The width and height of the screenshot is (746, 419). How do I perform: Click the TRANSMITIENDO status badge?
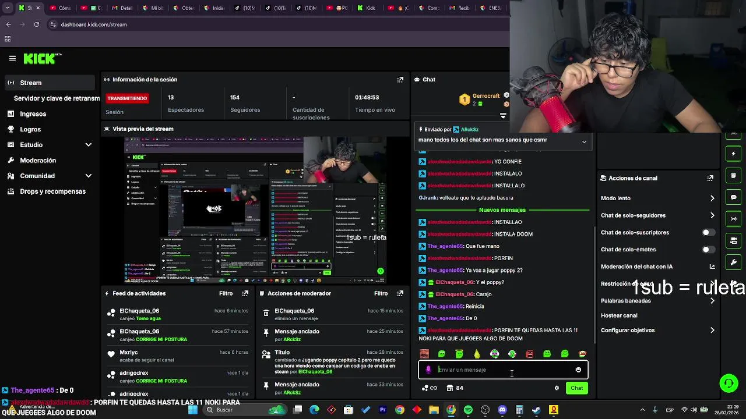point(127,98)
